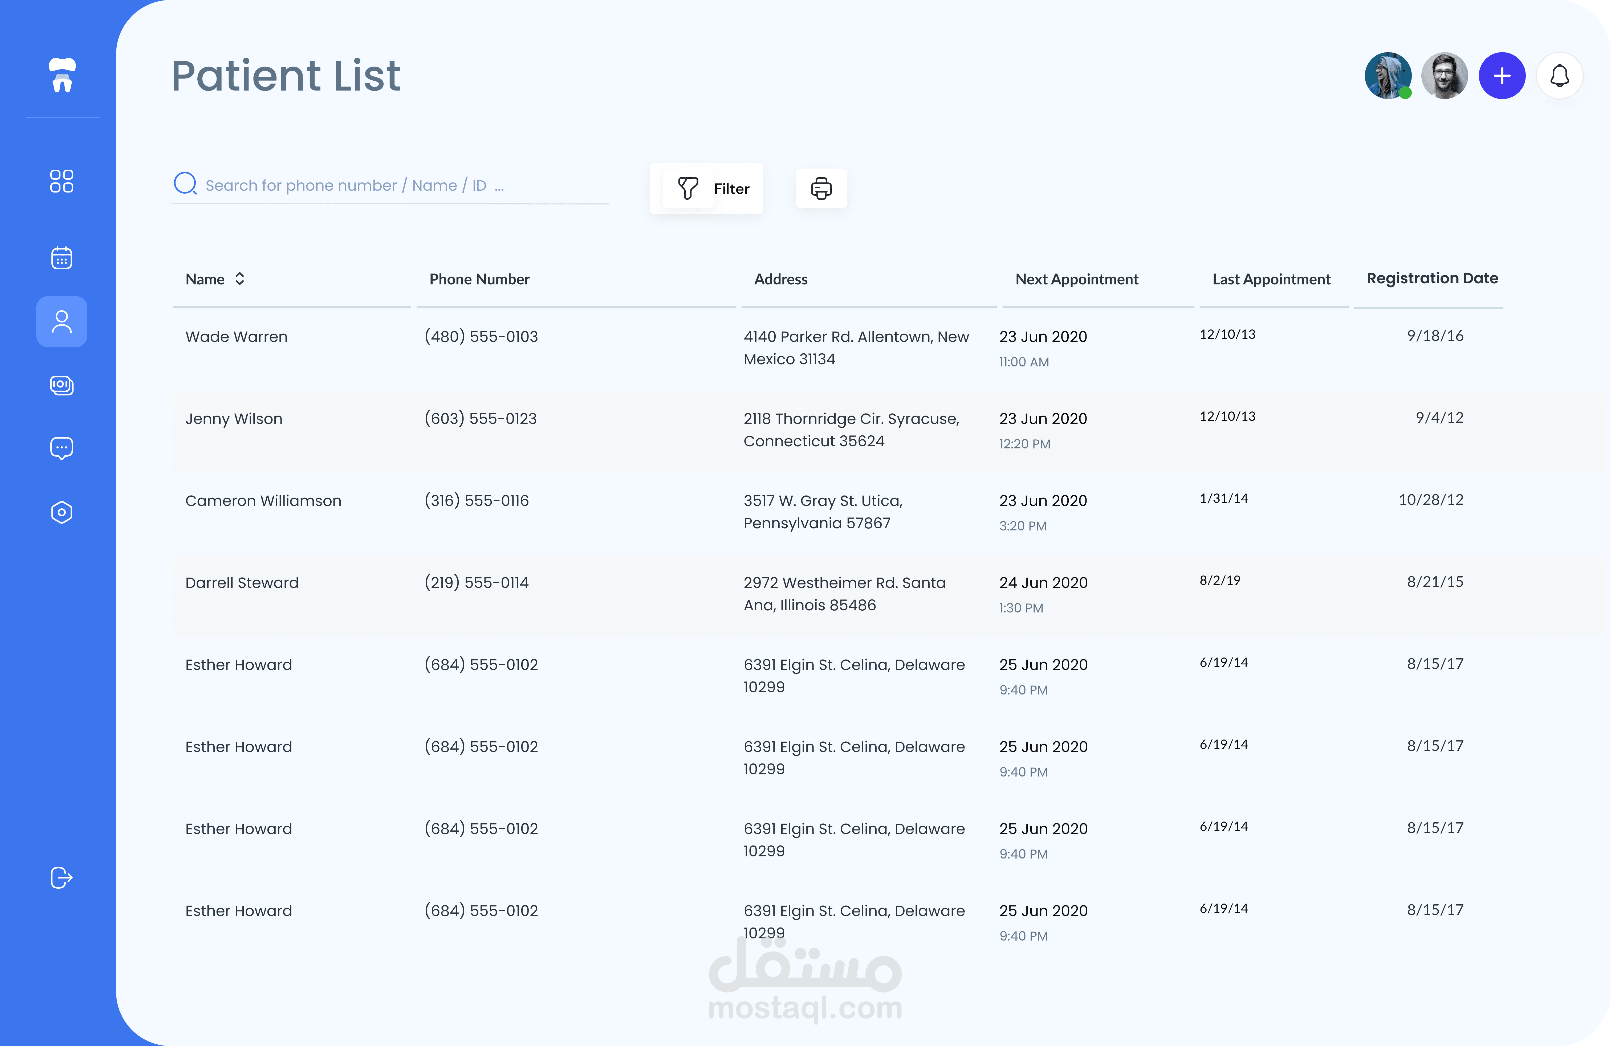Open the payments money icon

pos(62,385)
